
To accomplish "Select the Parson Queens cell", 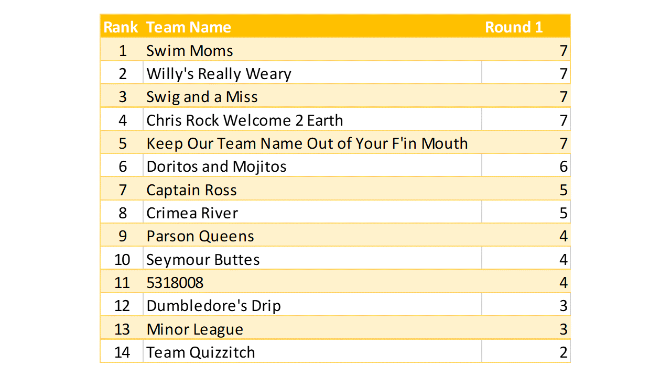I will pos(200,236).
